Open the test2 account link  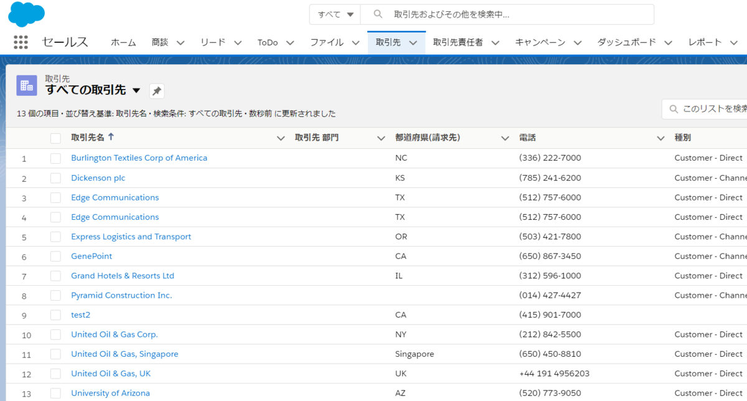pyautogui.click(x=80, y=315)
